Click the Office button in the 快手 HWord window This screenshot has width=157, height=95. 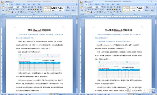tap(2, 3)
